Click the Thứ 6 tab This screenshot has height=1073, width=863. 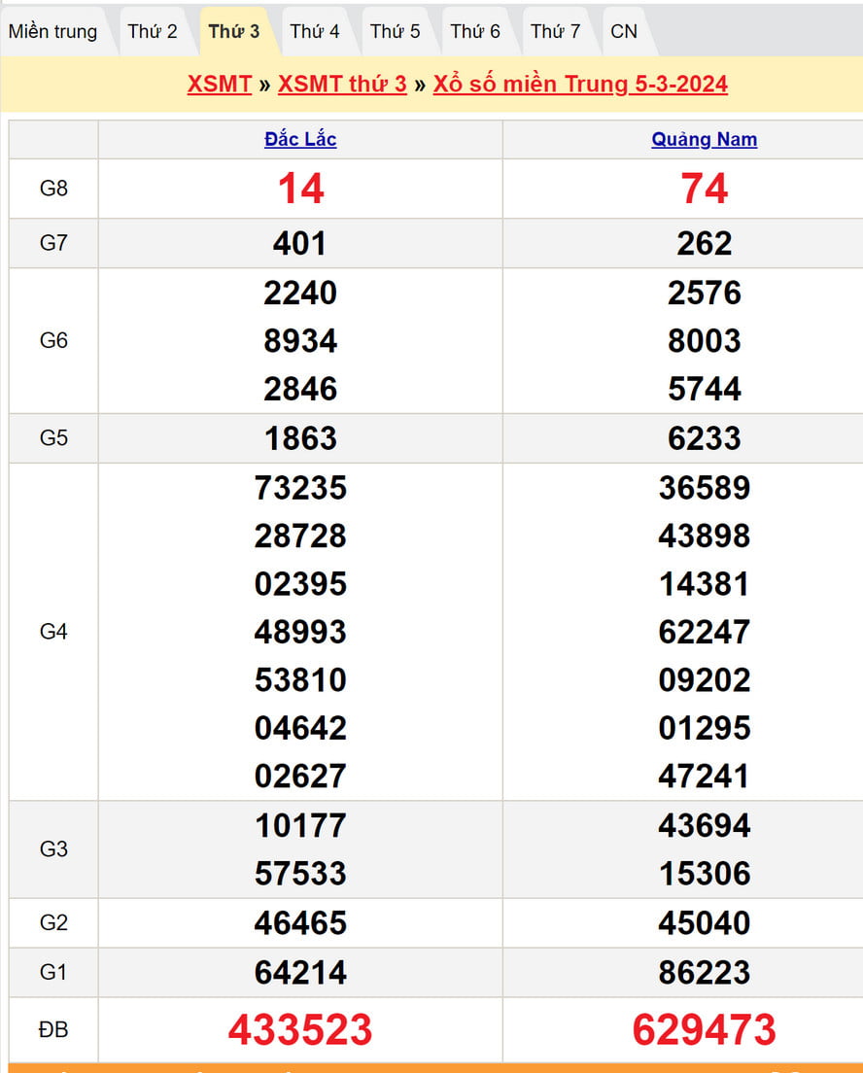(x=475, y=31)
